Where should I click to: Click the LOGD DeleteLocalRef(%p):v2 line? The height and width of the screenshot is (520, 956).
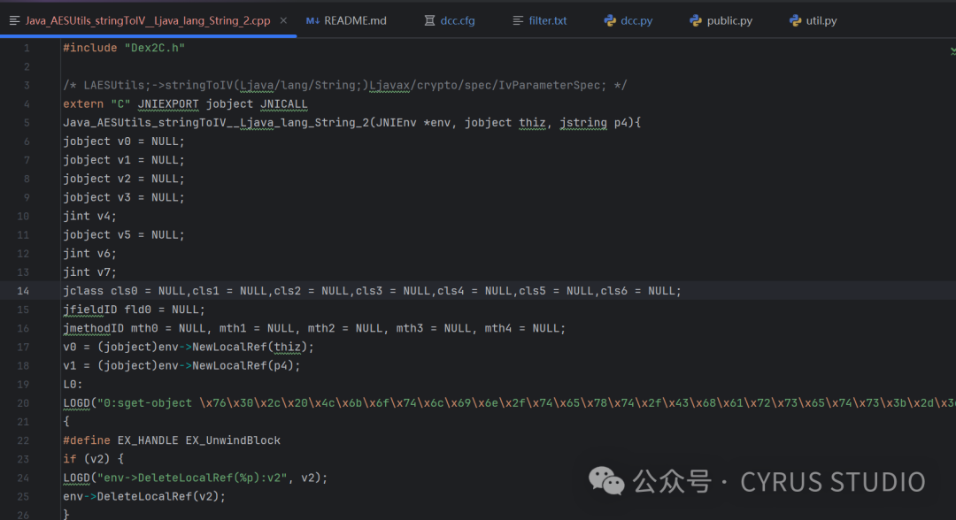[195, 478]
